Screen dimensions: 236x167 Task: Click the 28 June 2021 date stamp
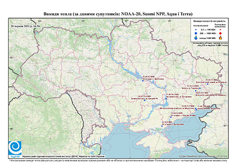tap(25, 26)
